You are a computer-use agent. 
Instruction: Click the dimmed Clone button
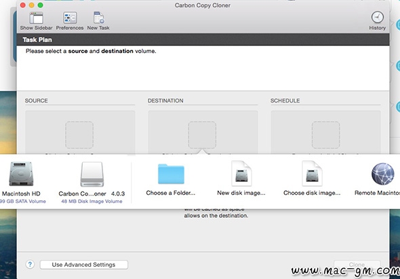tap(357, 265)
